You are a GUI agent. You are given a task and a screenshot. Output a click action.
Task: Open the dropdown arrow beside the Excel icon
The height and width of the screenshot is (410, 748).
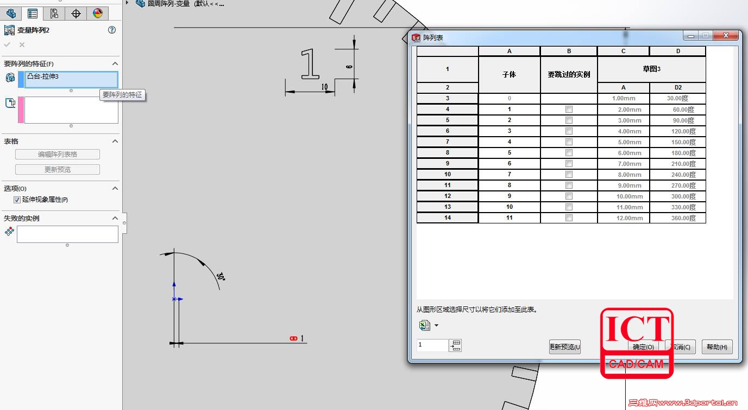pos(436,326)
